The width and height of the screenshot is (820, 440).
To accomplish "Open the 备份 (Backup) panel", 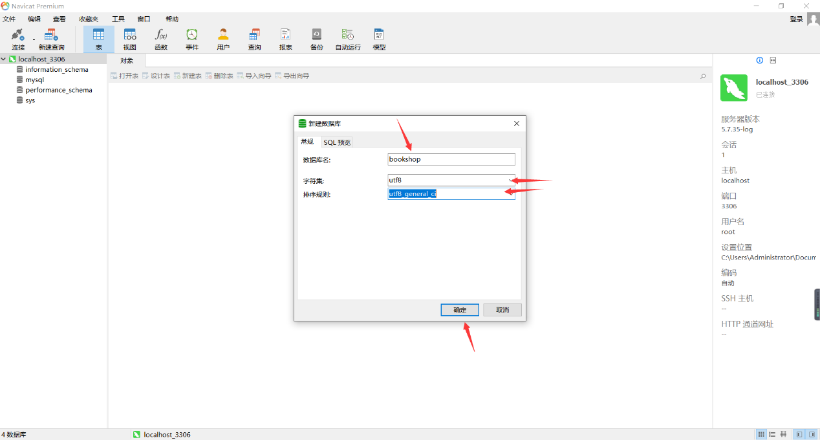I will click(316, 38).
